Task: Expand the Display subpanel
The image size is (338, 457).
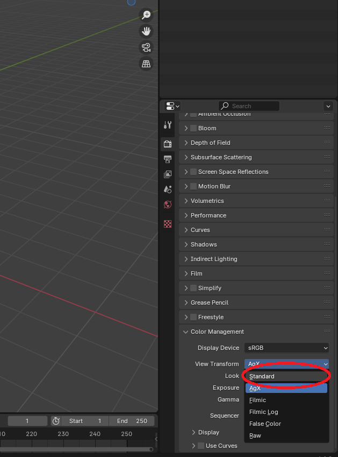Action: (x=205, y=432)
